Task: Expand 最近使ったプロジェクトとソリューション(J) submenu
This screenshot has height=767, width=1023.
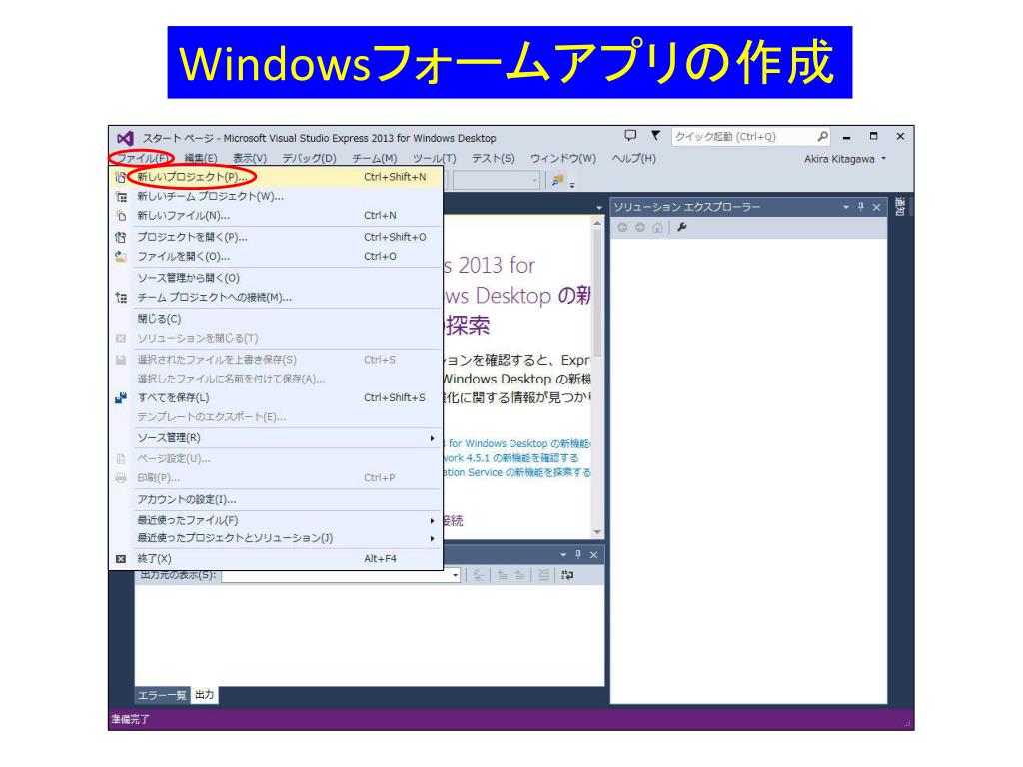Action: (278, 538)
